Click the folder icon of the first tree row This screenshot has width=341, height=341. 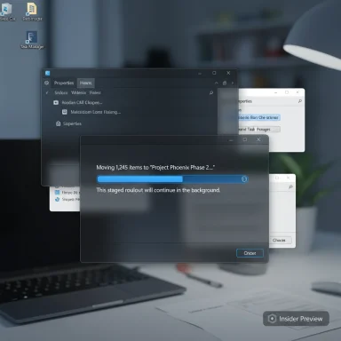tap(56, 102)
